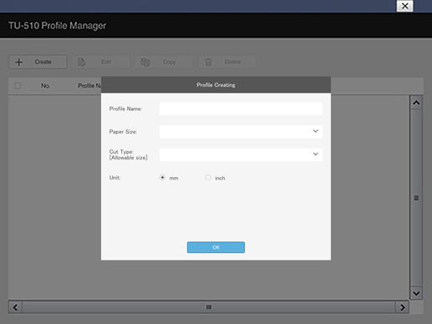Viewport: 432px width, 324px height.
Task: Click the vertical scrollbar thumb grip
Action: pos(416,198)
